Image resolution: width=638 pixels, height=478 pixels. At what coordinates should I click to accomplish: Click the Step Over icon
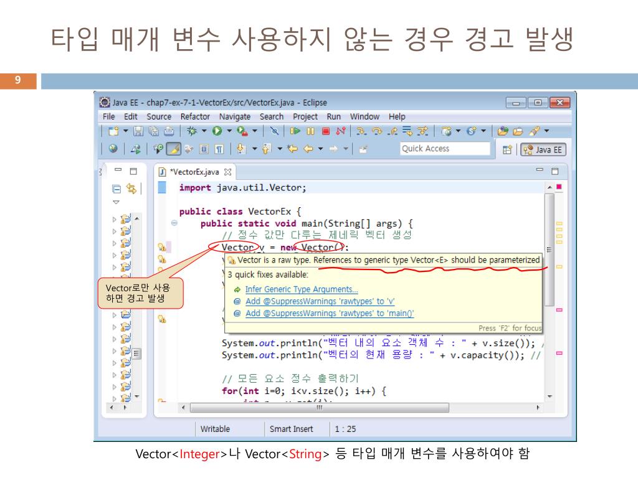coord(377,131)
